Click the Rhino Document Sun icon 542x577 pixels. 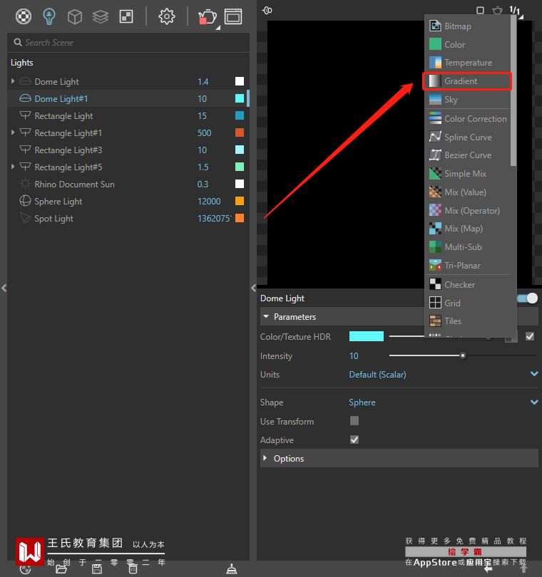click(25, 184)
